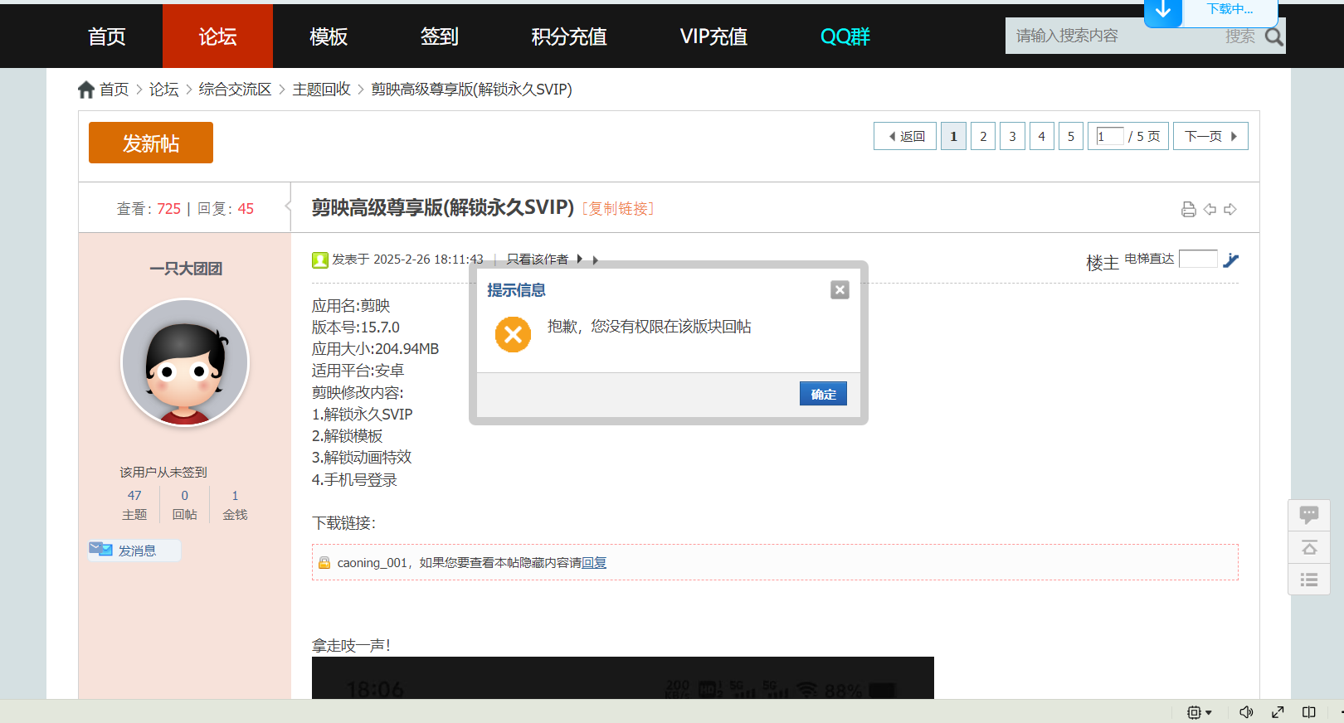
Task: Click the page number input box
Action: point(1110,136)
